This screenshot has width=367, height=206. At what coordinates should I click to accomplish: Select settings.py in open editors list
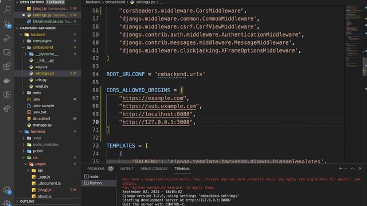[48, 15]
